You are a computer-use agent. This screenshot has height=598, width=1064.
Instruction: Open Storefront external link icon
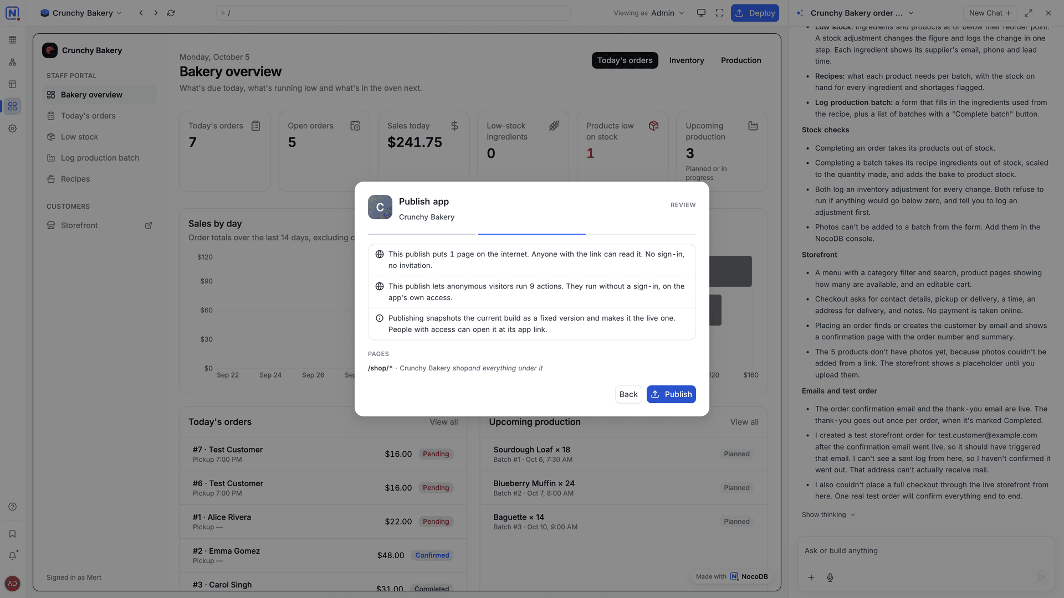[x=148, y=225]
